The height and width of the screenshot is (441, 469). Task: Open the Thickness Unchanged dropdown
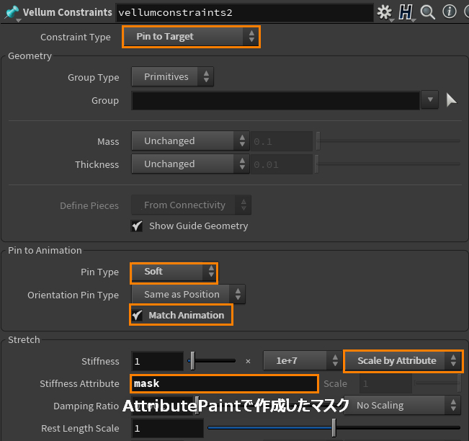click(190, 164)
